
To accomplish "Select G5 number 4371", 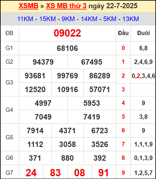I will [67, 131].
